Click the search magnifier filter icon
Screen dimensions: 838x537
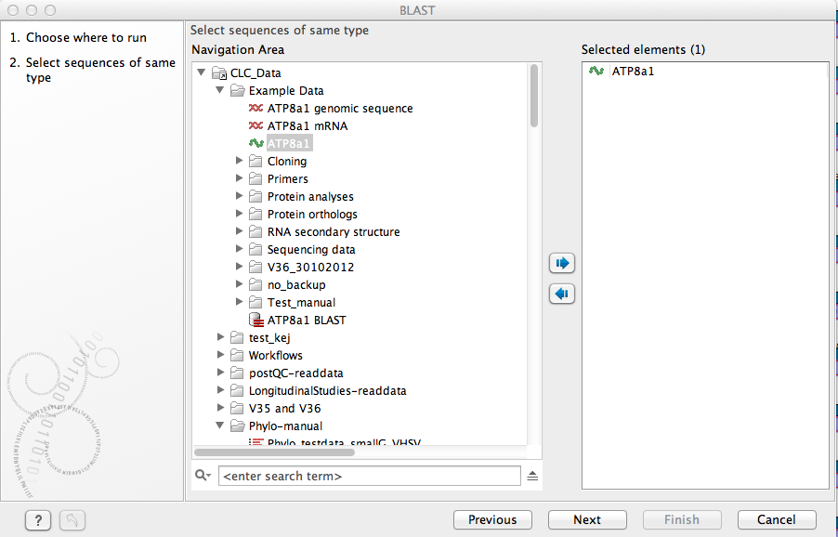coord(203,476)
